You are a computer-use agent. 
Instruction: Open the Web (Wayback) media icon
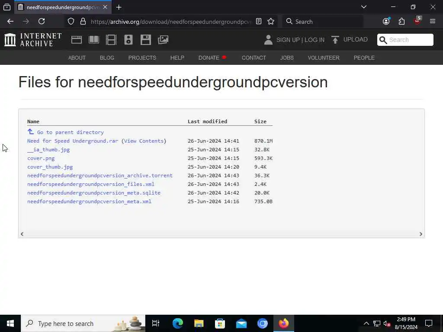76,40
